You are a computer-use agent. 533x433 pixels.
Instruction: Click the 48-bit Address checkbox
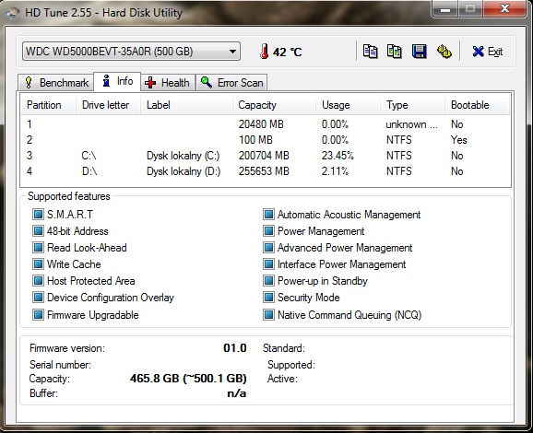point(38,231)
